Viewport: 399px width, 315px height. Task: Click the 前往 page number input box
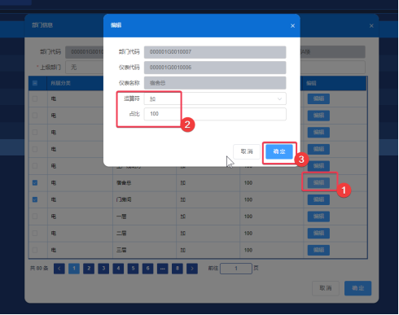pyautogui.click(x=236, y=269)
